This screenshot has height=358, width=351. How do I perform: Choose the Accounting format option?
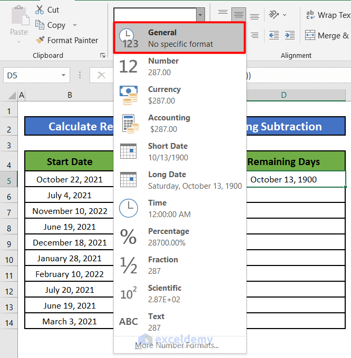[180, 124]
